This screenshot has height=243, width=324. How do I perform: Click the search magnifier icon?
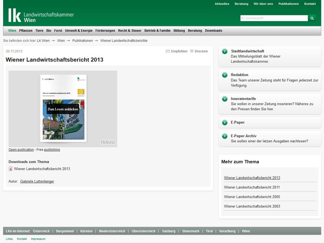pos(312,18)
